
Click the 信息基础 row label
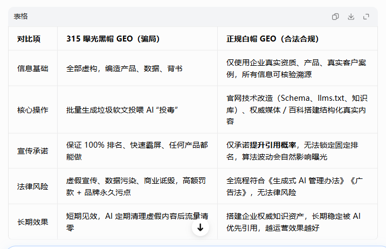click(33, 68)
